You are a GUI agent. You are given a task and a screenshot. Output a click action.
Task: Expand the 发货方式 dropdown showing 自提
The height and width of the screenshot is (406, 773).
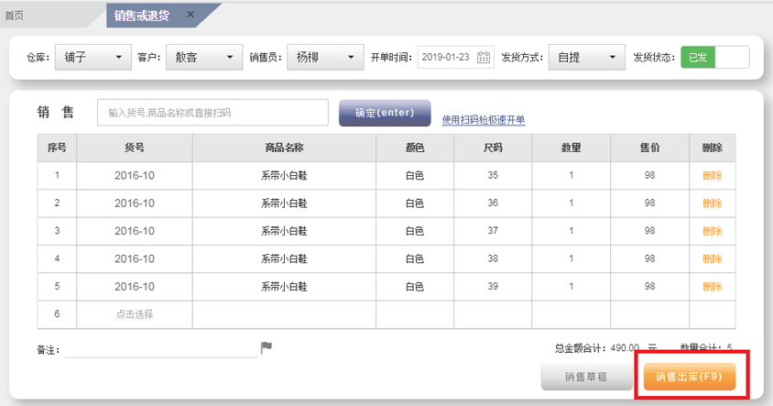click(x=588, y=57)
